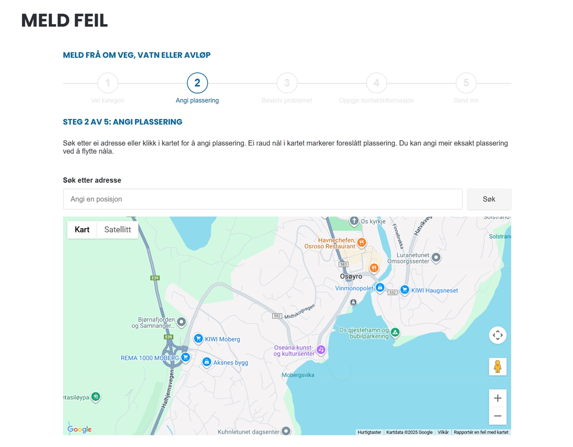Select the Kart map view
This screenshot has width=573, height=447.
[x=82, y=229]
